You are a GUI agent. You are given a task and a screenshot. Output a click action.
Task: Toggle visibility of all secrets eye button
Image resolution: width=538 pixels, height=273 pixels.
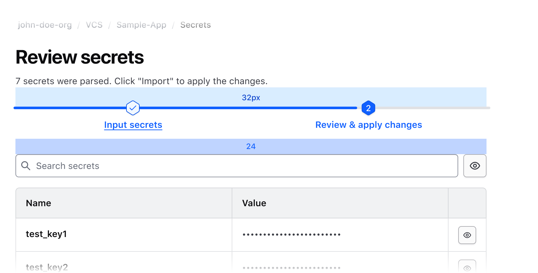pos(475,166)
